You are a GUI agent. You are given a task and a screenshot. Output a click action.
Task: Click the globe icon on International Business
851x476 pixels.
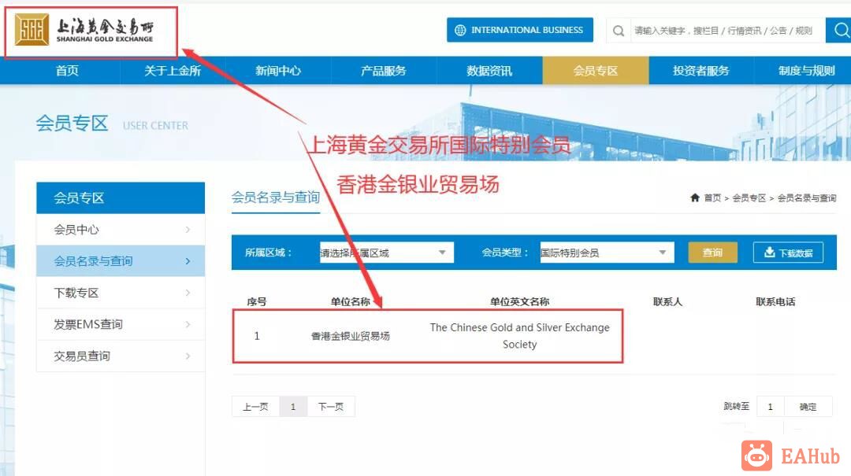click(460, 30)
